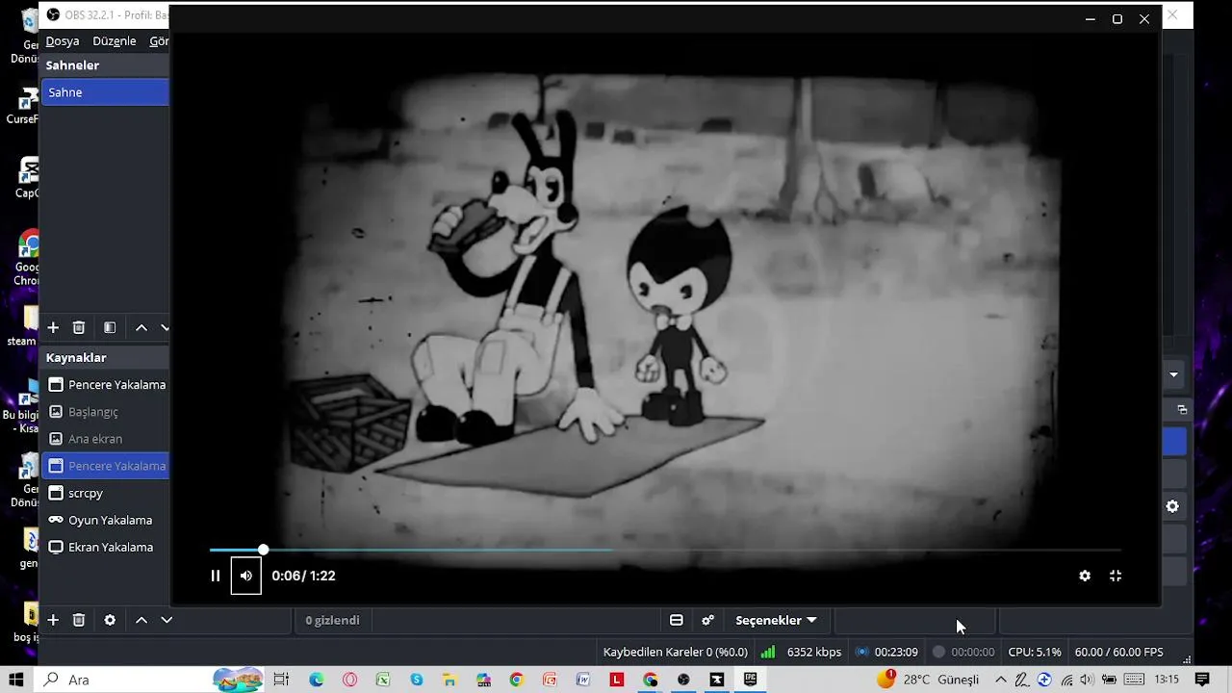Click the Sahneler panel header
The width and height of the screenshot is (1232, 693).
pyautogui.click(x=105, y=65)
